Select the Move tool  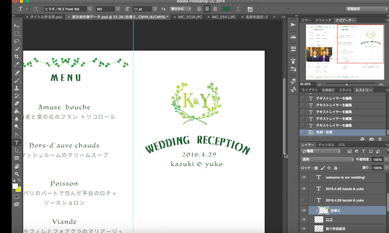click(x=16, y=25)
